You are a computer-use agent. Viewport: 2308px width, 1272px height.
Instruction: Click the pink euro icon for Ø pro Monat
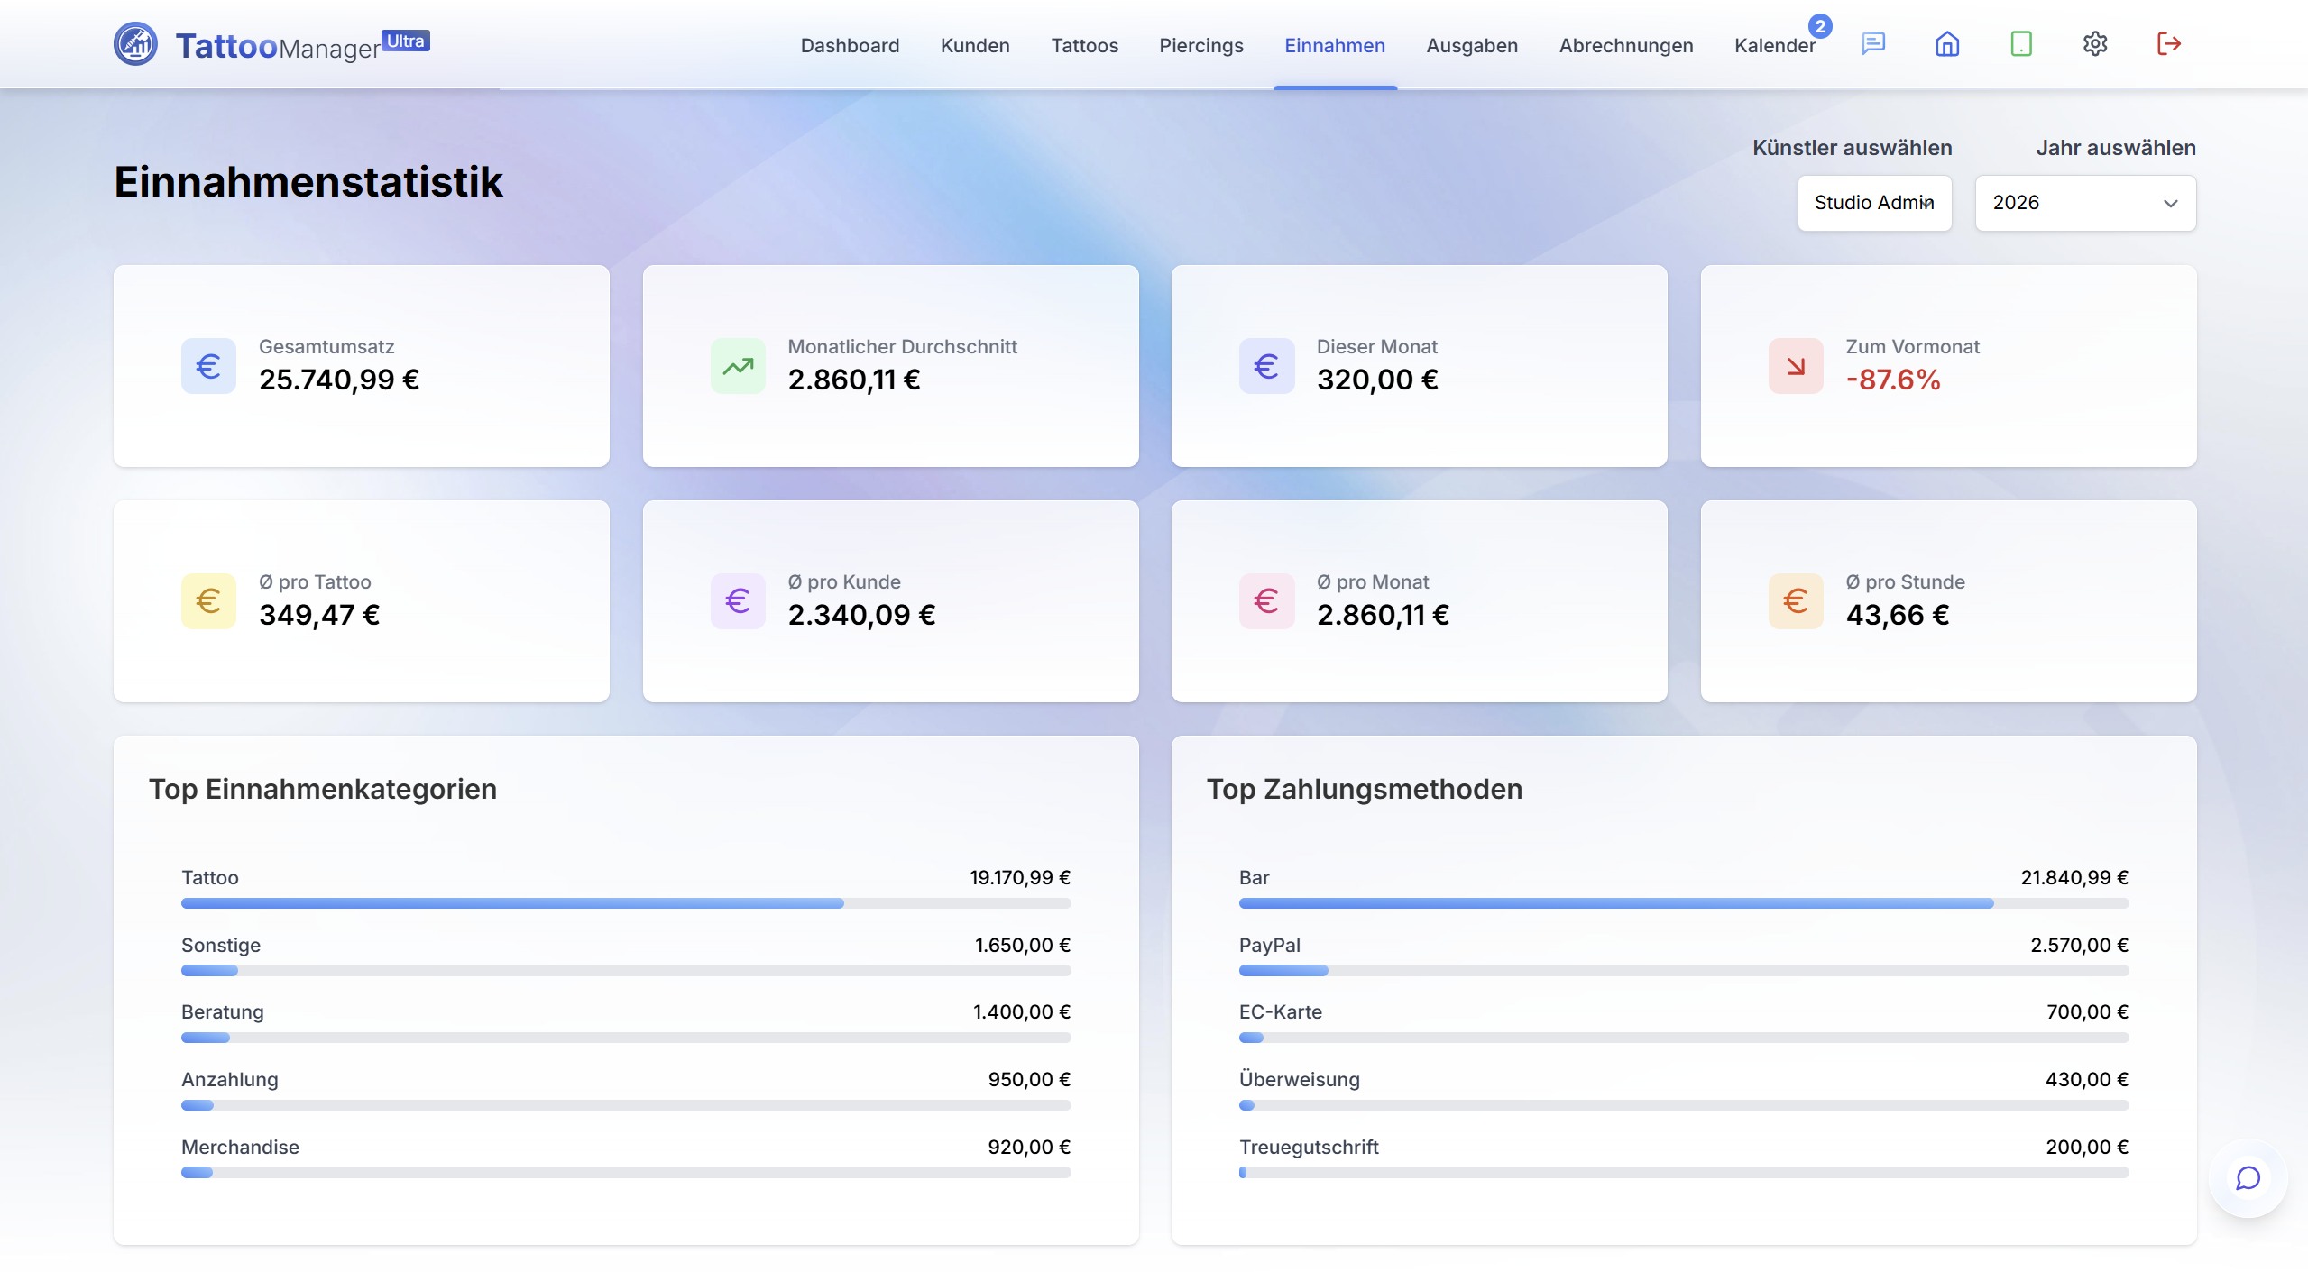tap(1266, 600)
